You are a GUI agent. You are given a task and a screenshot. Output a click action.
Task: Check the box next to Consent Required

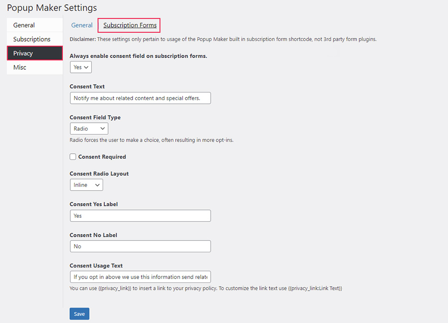73,156
